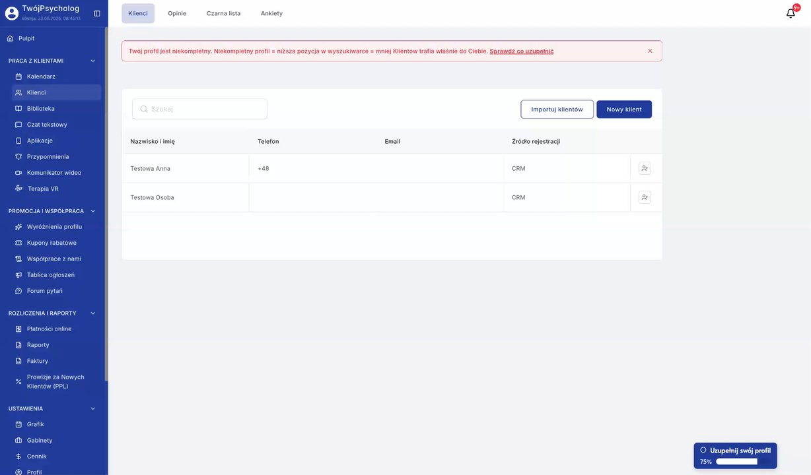This screenshot has height=475, width=811.
Task: Click the Gabinety icon
Action: pyautogui.click(x=18, y=441)
